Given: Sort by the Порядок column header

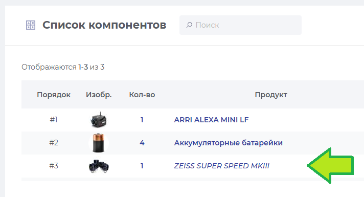Looking at the screenshot, I should (54, 95).
